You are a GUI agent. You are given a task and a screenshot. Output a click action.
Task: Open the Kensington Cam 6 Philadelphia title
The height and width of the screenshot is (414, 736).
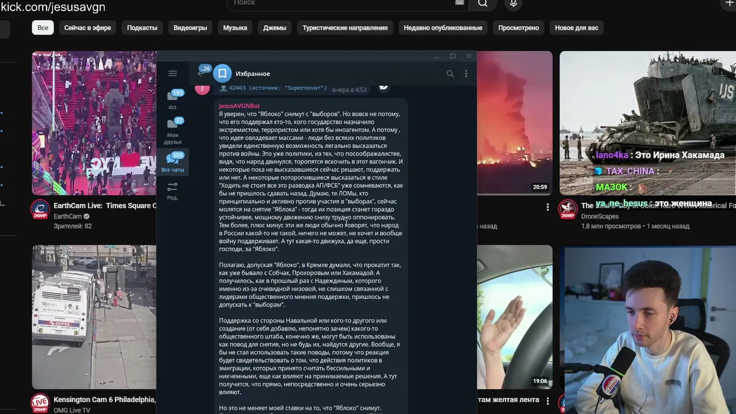105,400
